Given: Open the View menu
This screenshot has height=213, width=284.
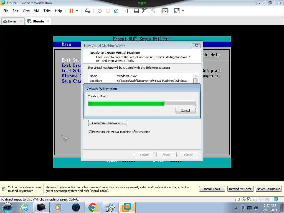Looking at the screenshot, I should pos(26,11).
